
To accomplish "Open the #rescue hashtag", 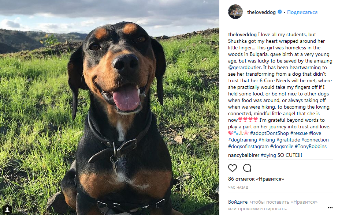I will 299,133.
